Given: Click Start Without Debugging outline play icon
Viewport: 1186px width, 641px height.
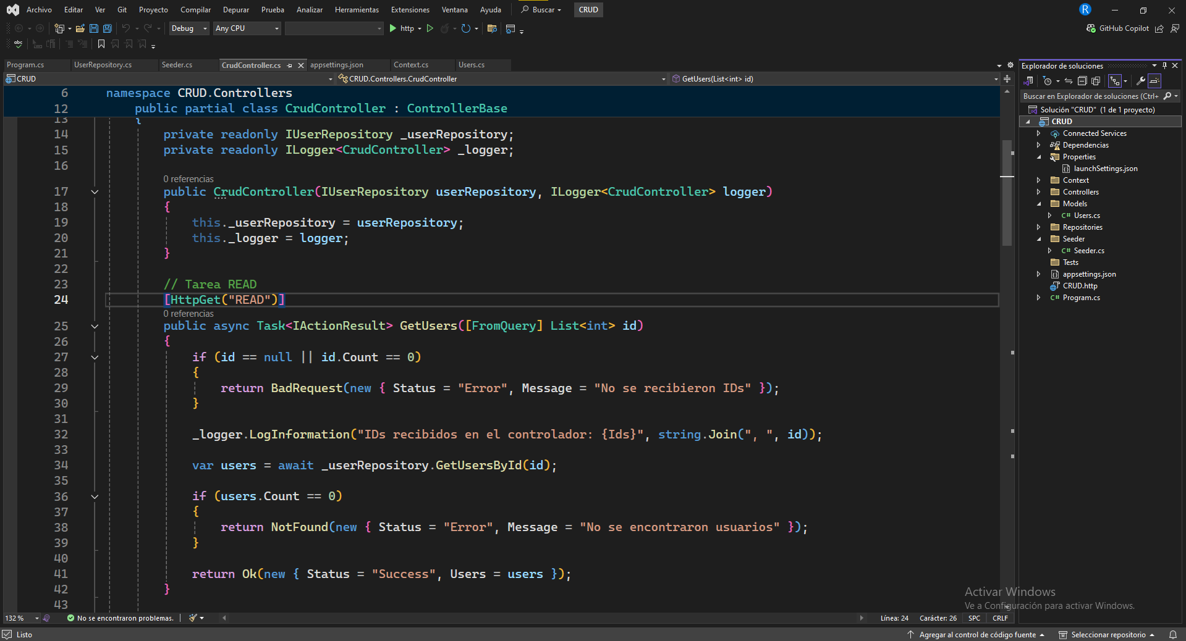Looking at the screenshot, I should pos(430,28).
